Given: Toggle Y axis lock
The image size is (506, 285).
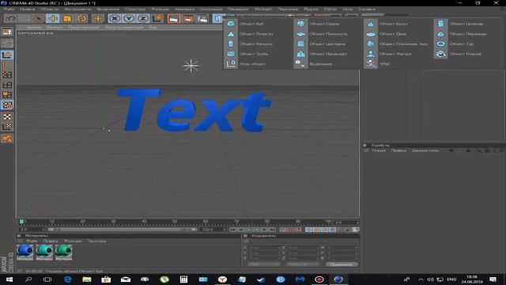Looking at the screenshot, I should pyautogui.click(x=128, y=18).
